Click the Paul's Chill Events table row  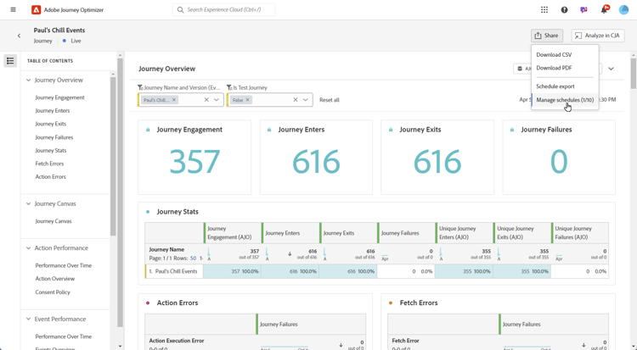coord(376,272)
